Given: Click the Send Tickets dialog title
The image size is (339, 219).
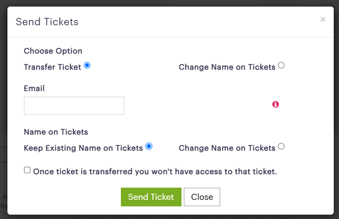Looking at the screenshot, I should 47,22.
